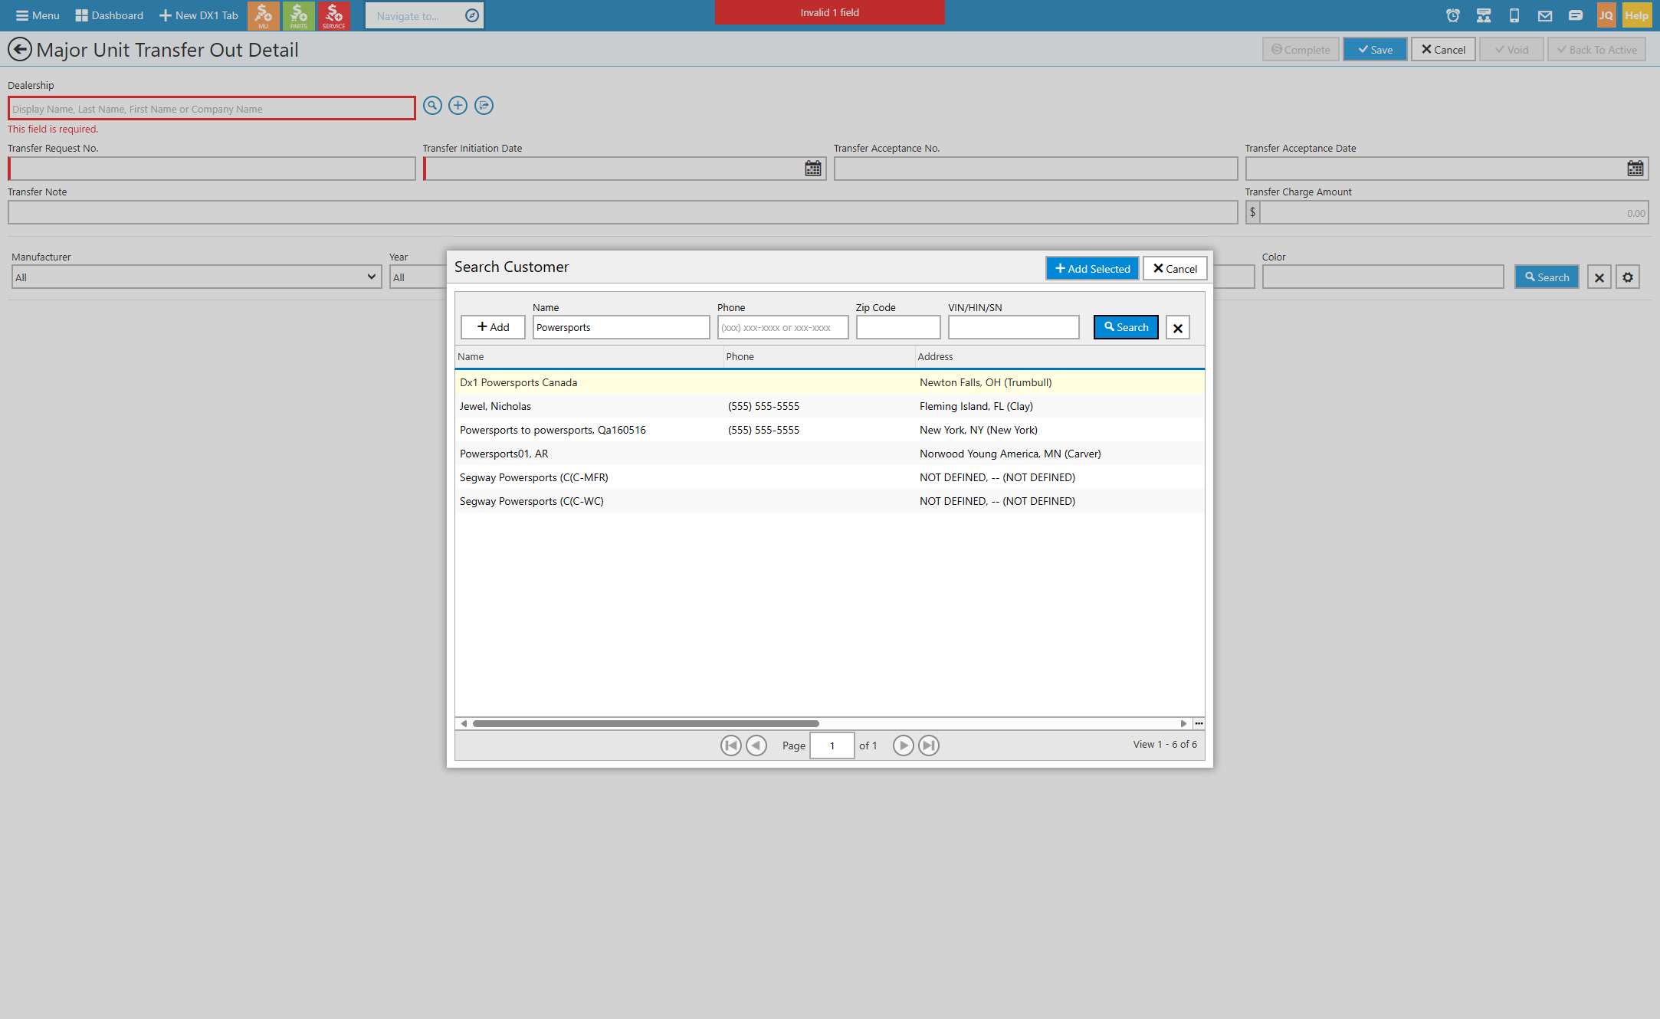Open the MU orange module icon
Image resolution: width=1660 pixels, height=1019 pixels.
coord(263,15)
